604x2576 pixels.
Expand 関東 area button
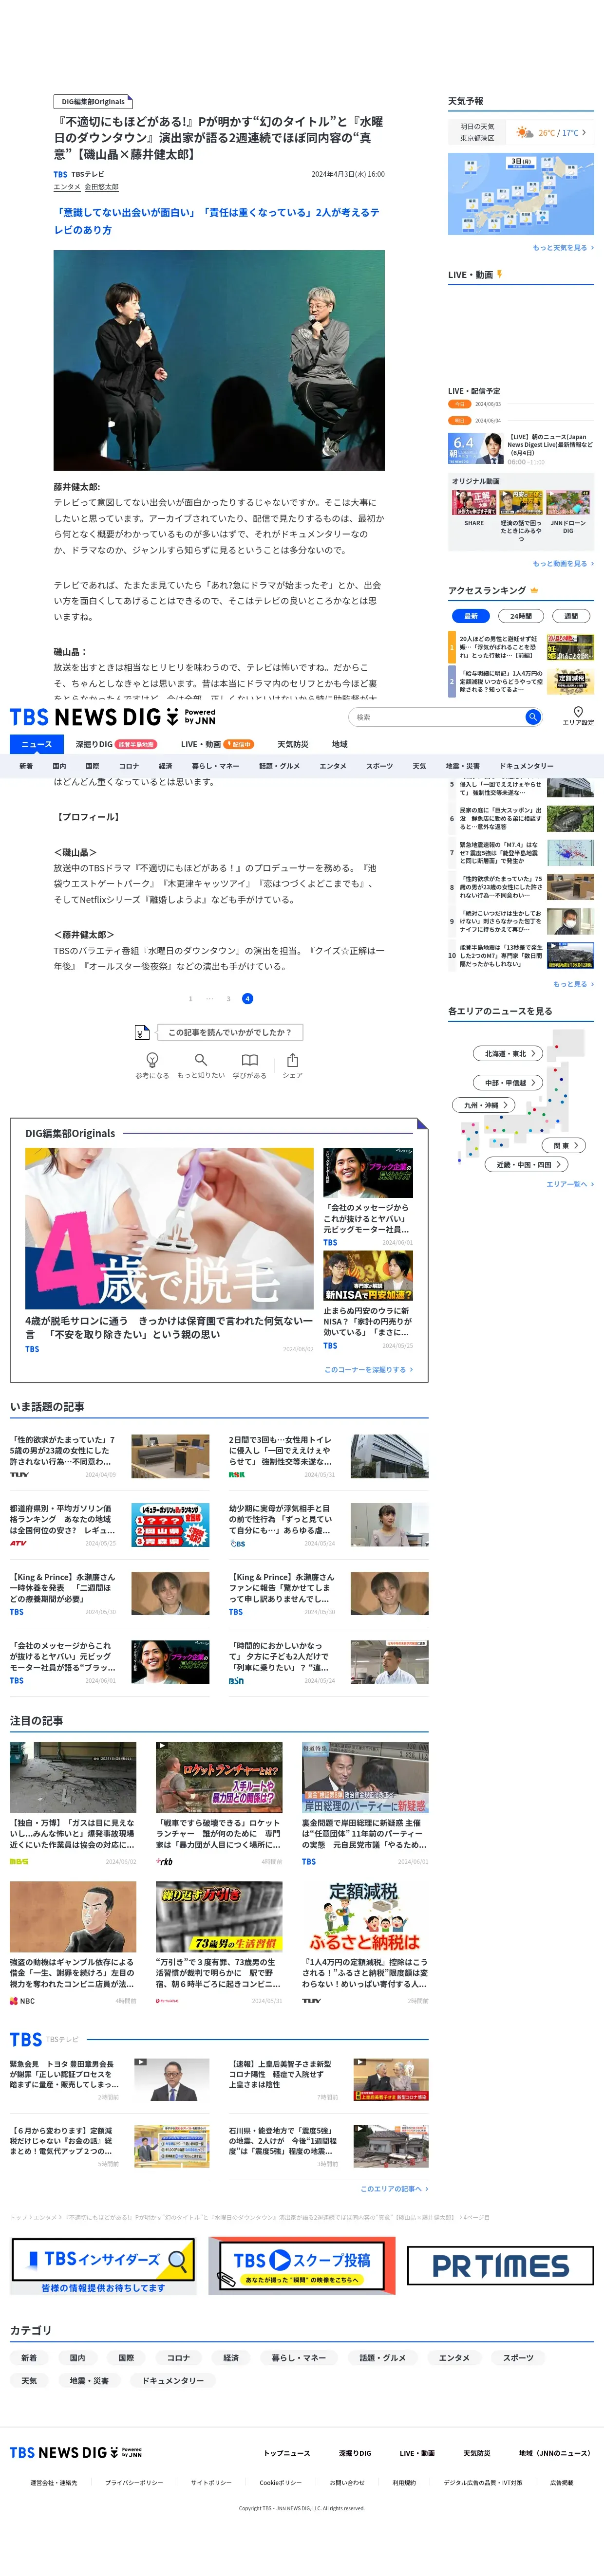[x=564, y=1145]
